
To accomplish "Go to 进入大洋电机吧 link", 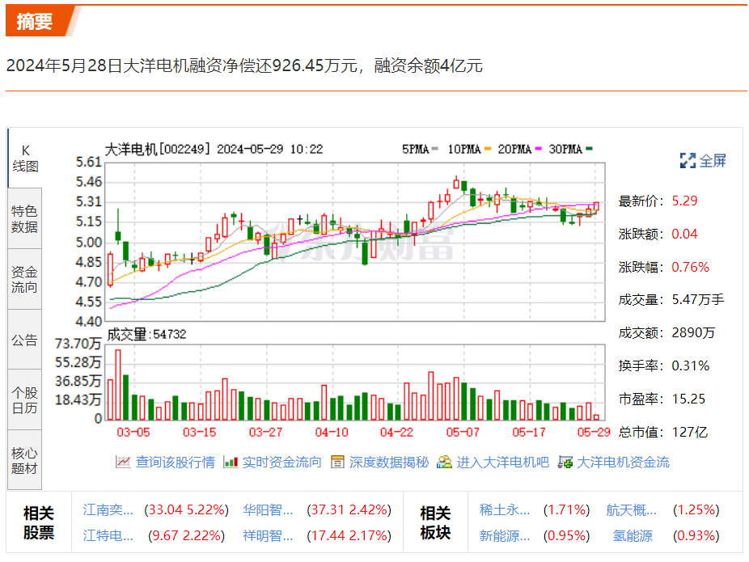I will (x=503, y=463).
